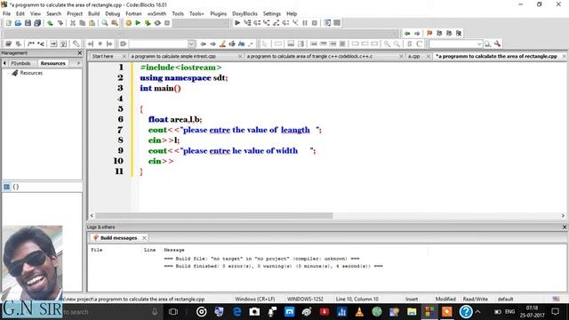
Task: Open the File menu
Action: click(6, 14)
